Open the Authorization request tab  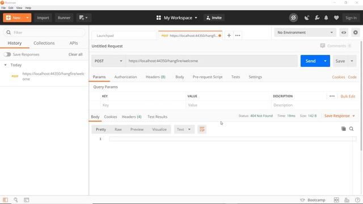[x=125, y=77]
